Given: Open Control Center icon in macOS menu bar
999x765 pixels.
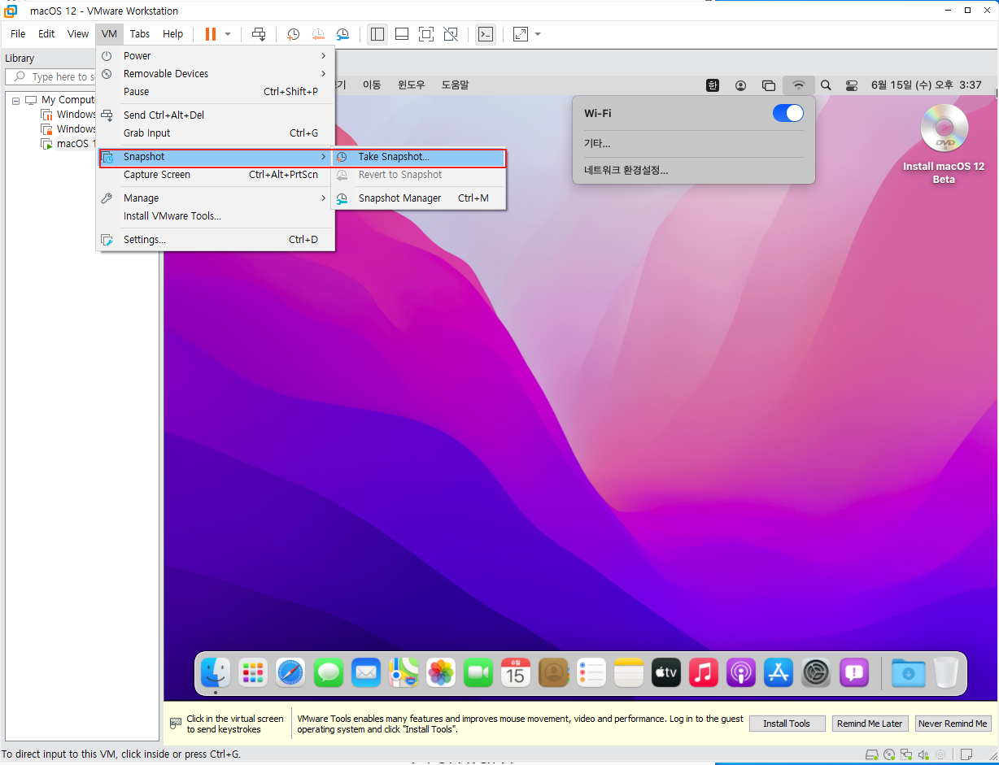Looking at the screenshot, I should point(852,85).
